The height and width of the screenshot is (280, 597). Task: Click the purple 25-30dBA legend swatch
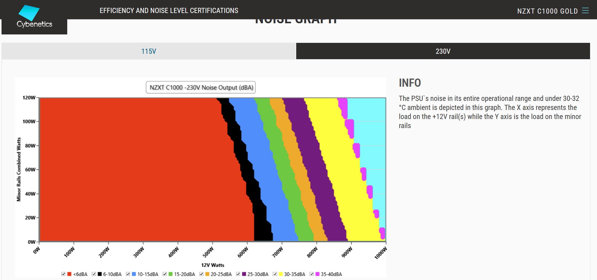244,274
